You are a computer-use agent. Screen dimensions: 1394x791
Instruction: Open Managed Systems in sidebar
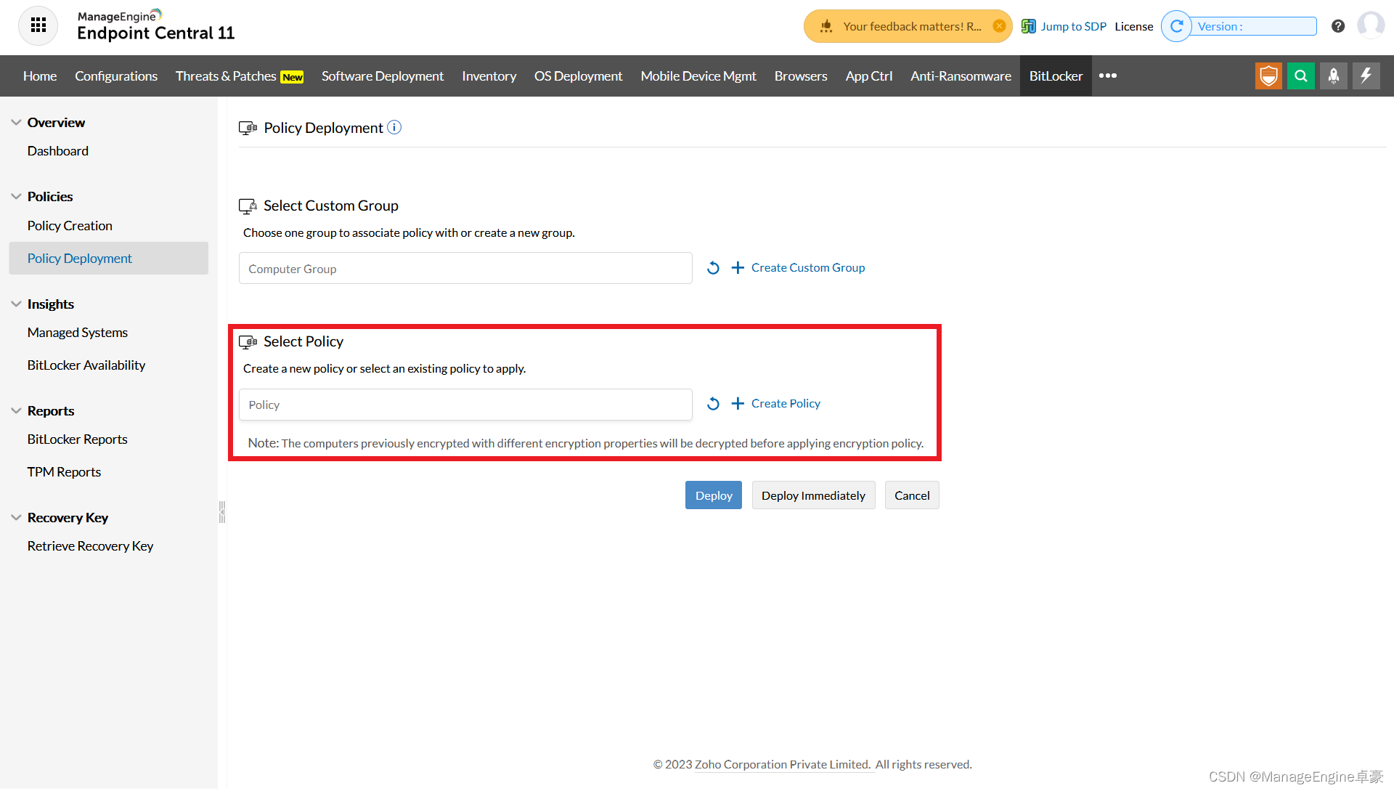point(78,333)
